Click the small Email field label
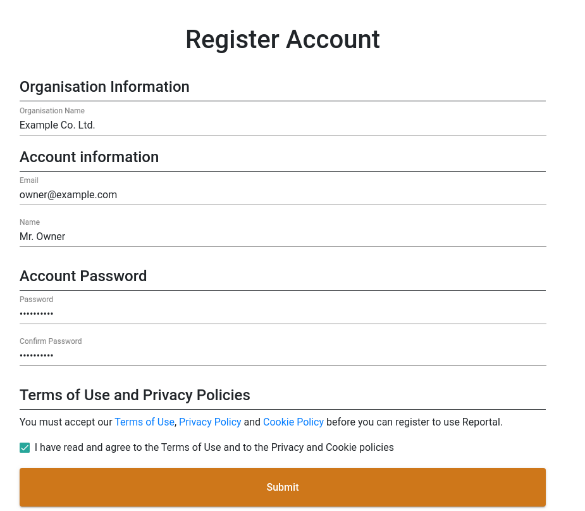The width and height of the screenshot is (585, 511). click(28, 180)
